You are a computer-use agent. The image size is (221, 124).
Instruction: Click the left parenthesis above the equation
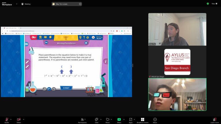(x=62, y=67)
